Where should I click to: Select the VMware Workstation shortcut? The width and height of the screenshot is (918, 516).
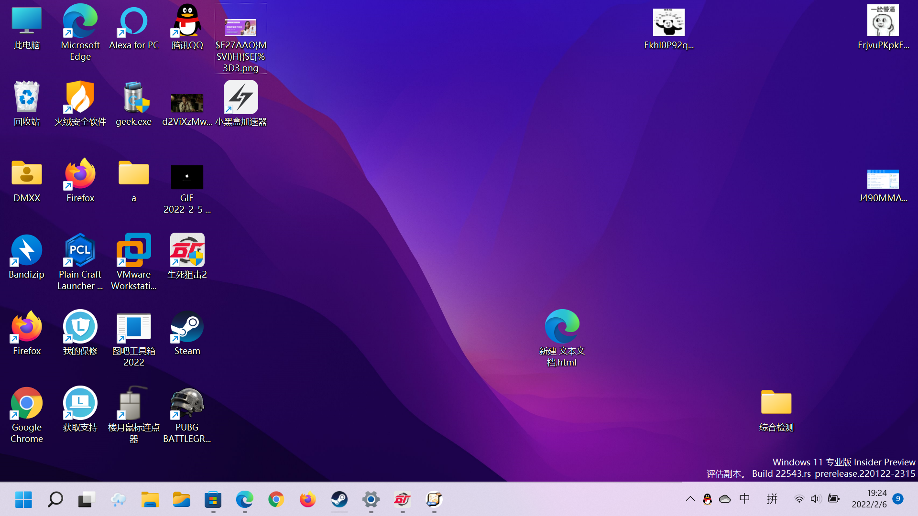[134, 262]
